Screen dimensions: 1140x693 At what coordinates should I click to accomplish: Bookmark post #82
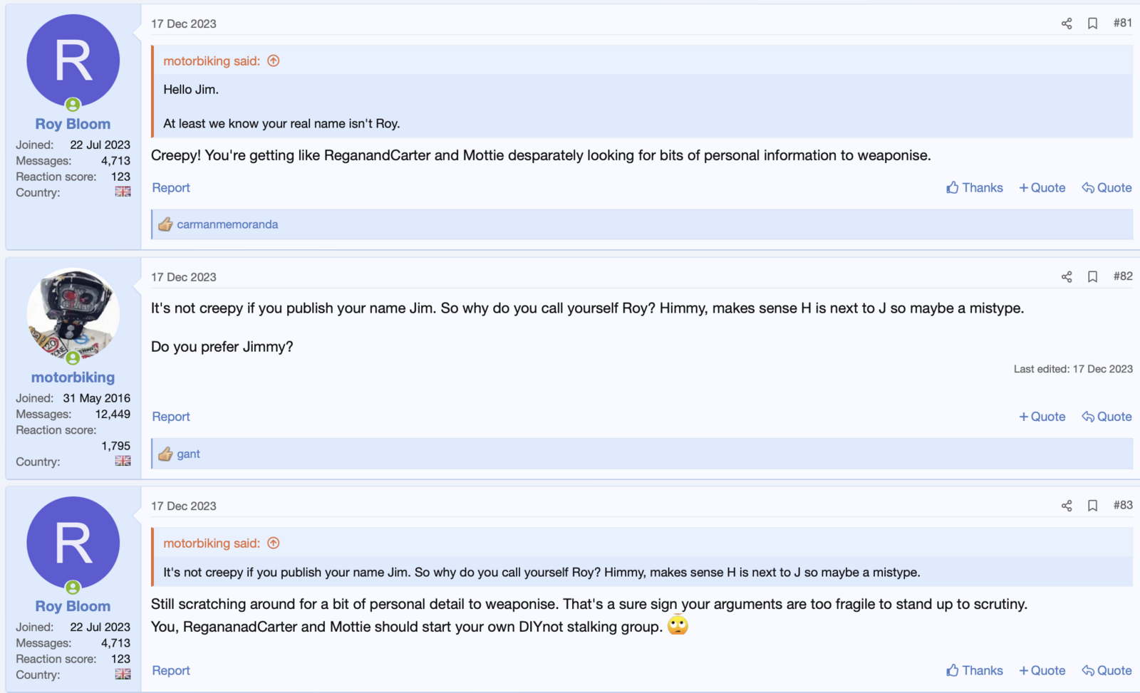click(x=1092, y=277)
